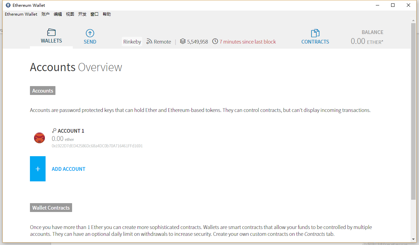Open the 账户 menu

click(x=46, y=14)
